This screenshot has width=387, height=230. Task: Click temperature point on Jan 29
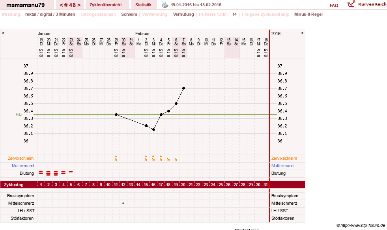[116, 114]
